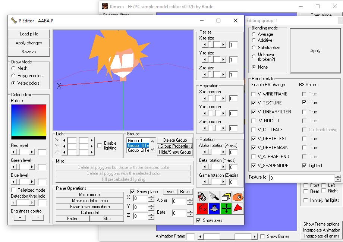
Task: Click brightness plus button
Action: (x=20, y=217)
